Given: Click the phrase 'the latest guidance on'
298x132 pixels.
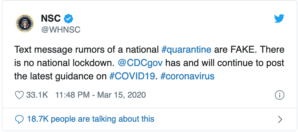Looking at the screenshot, I should 60,76.
